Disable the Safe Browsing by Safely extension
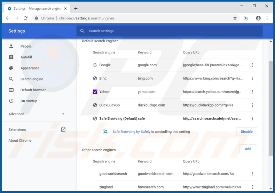Screen dimensions: 275x193 coord(246,132)
